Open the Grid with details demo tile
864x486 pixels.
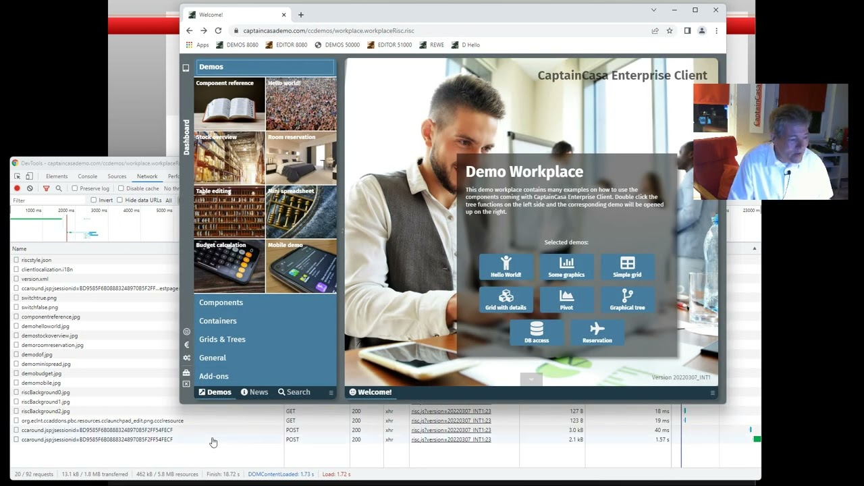pos(506,300)
